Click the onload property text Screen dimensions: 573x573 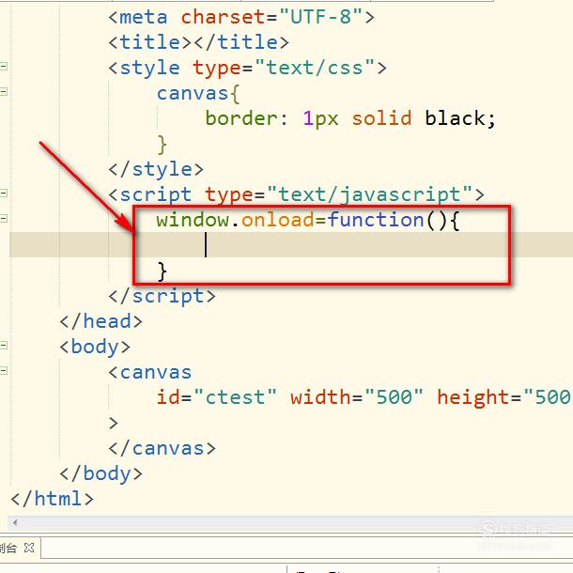click(277, 220)
